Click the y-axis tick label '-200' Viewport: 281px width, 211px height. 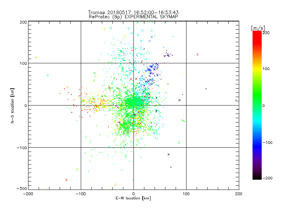22,189
